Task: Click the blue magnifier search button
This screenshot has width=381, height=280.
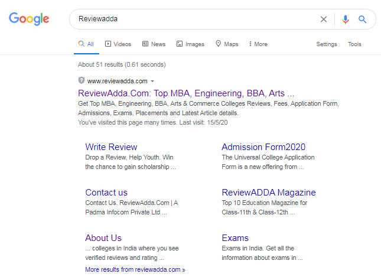Action: (x=363, y=19)
